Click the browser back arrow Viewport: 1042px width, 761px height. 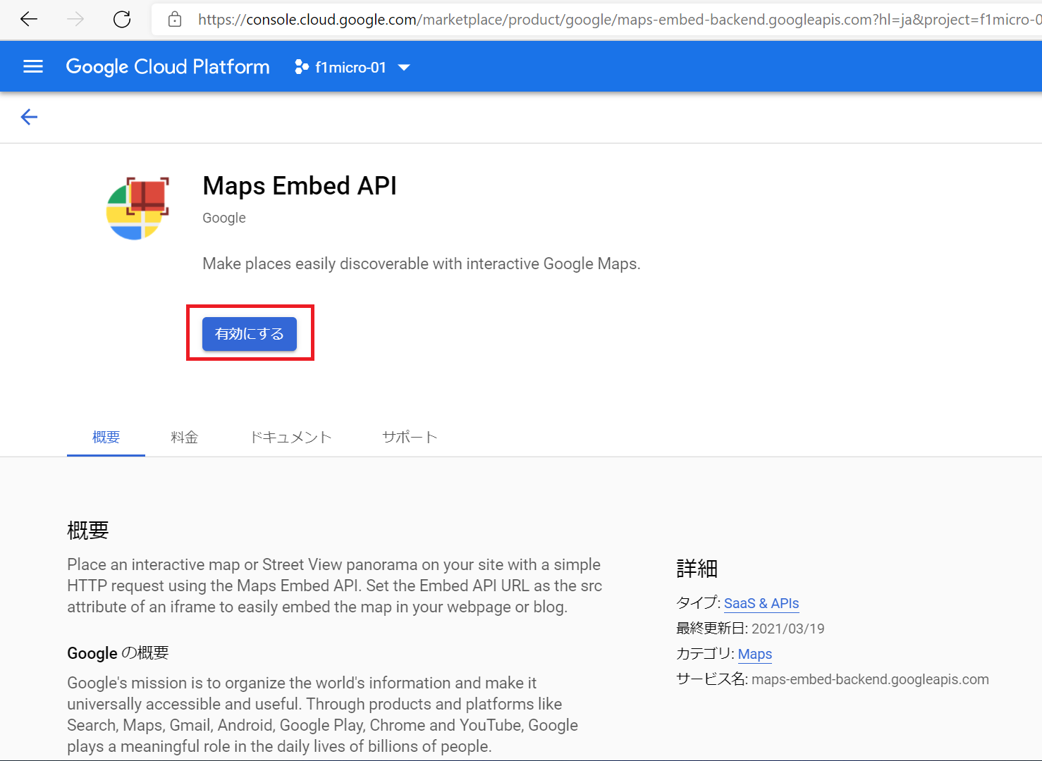point(29,20)
